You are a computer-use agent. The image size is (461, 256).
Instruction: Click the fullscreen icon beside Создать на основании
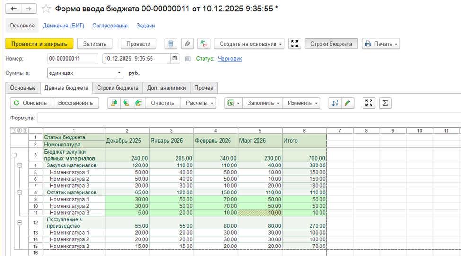(x=295, y=44)
